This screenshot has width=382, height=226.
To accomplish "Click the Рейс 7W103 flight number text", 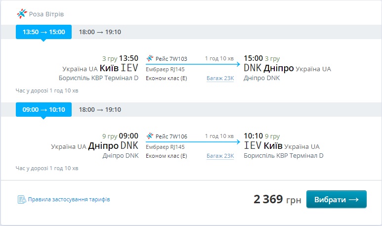I will pyautogui.click(x=171, y=59).
